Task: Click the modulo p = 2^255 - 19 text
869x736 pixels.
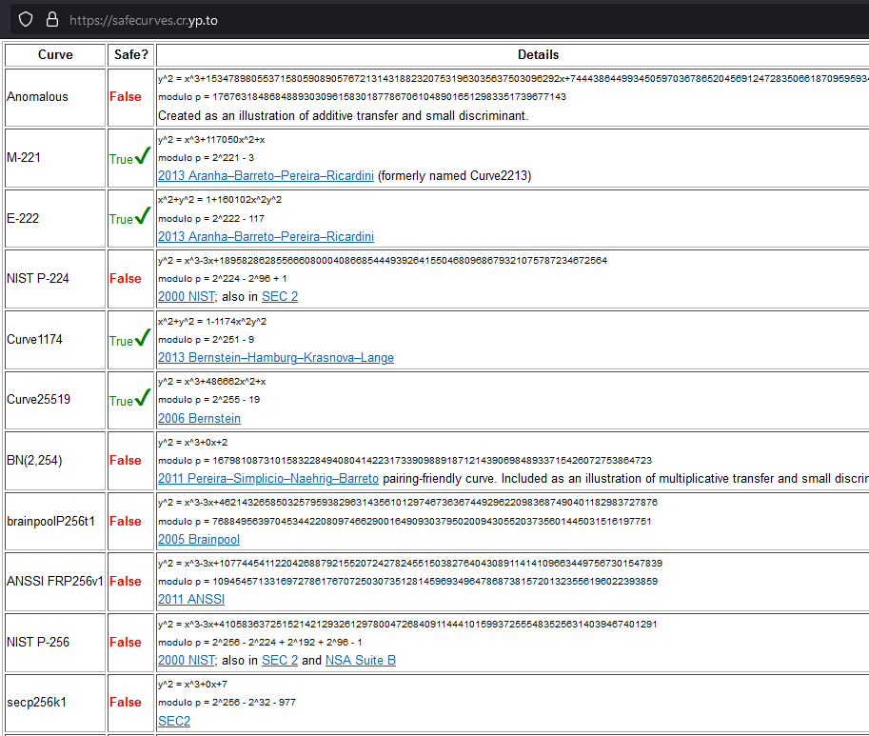Action: [x=209, y=400]
